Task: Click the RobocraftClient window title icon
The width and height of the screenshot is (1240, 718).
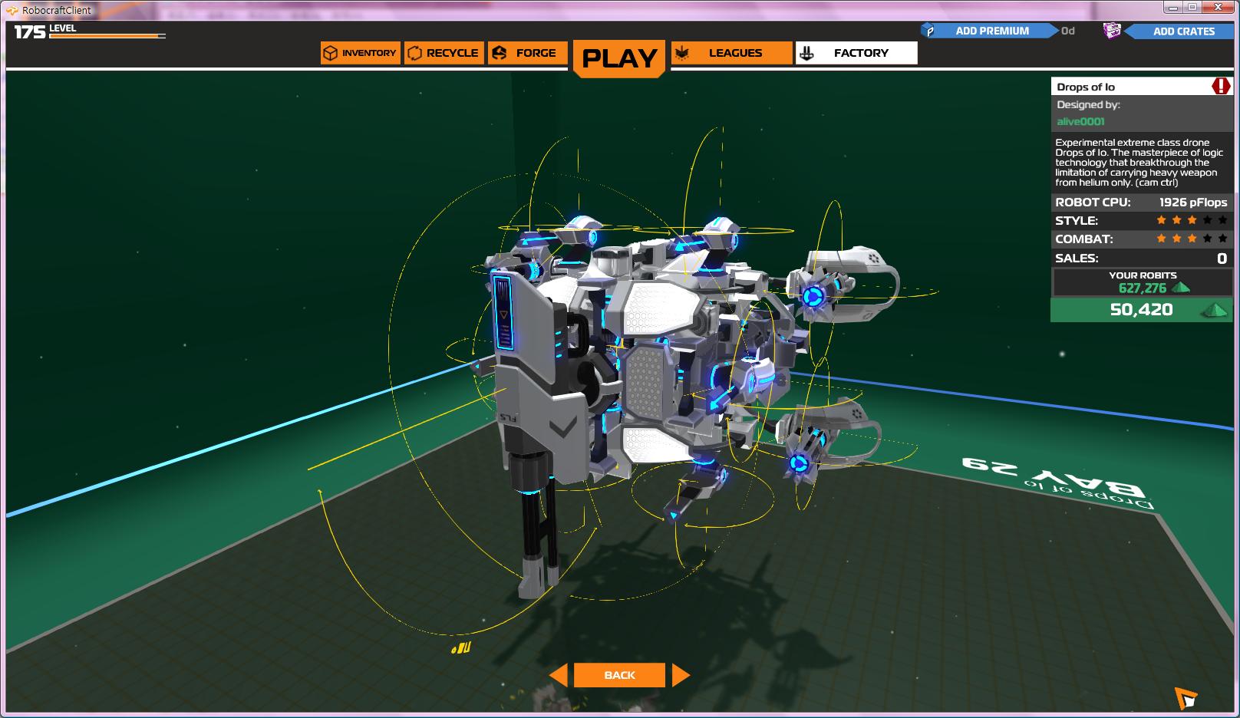Action: [x=12, y=10]
